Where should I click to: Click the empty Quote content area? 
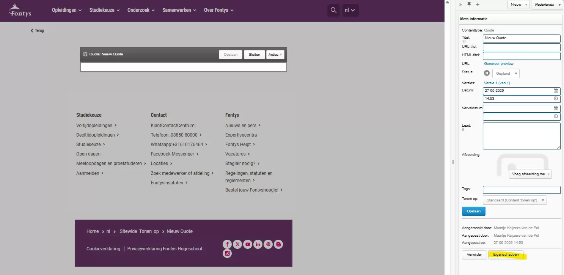184,67
